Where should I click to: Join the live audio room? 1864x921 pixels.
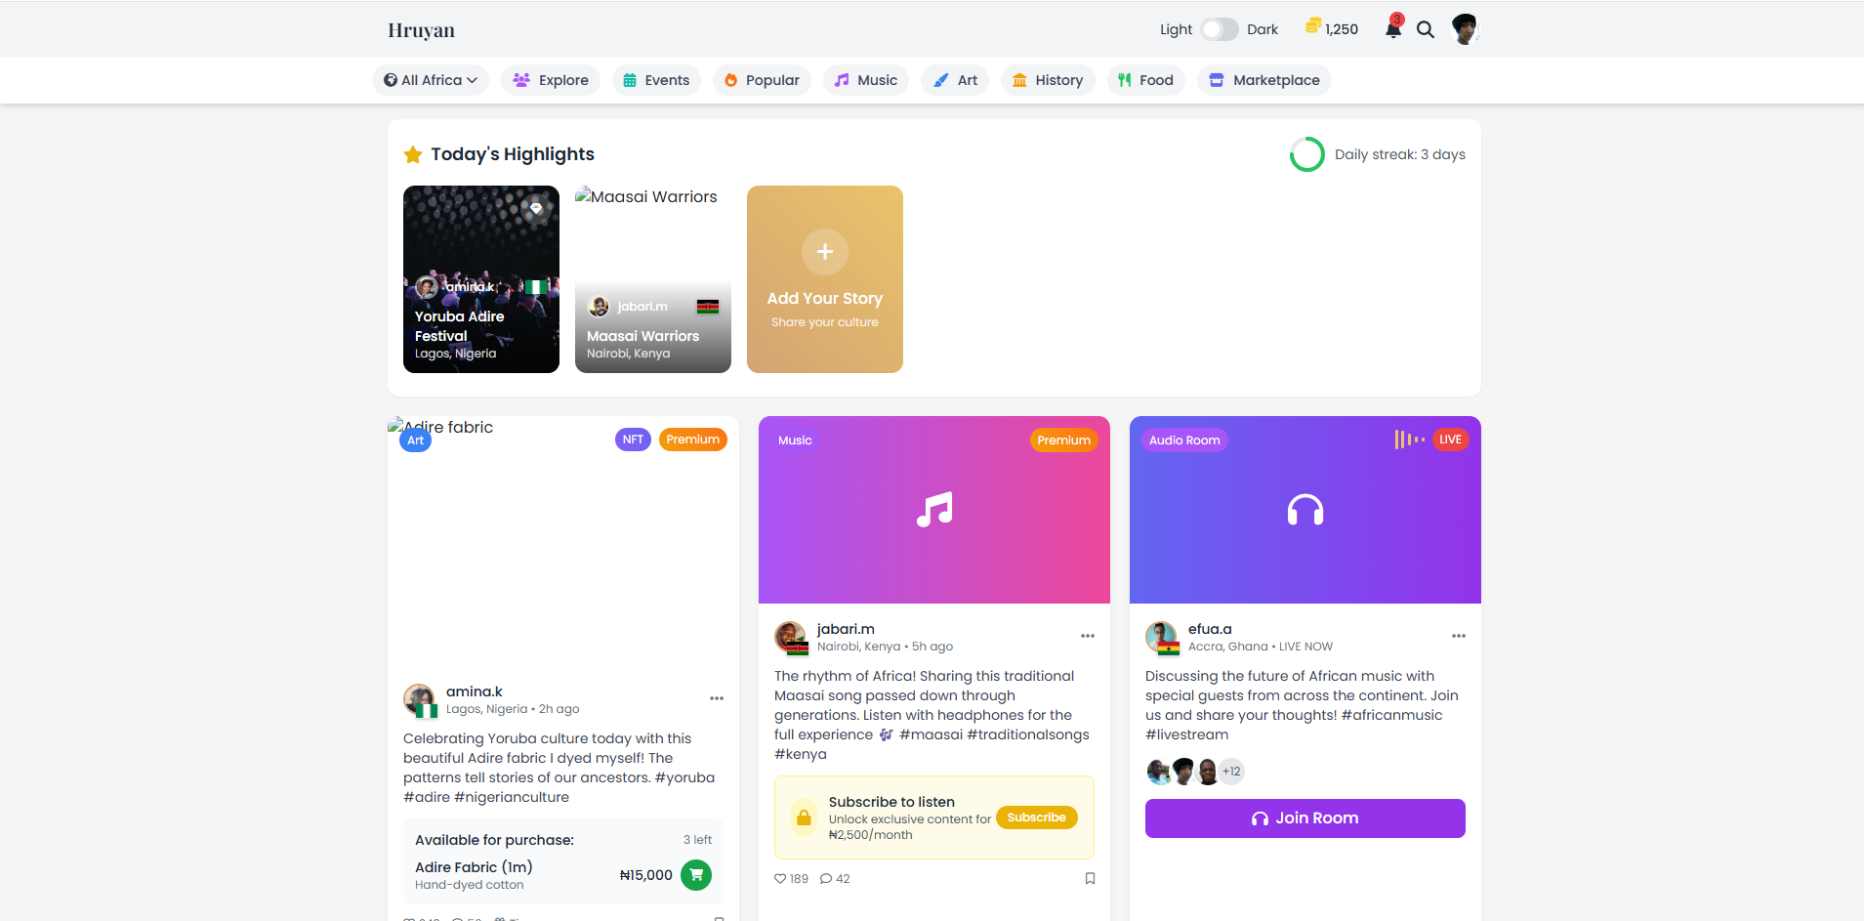pyautogui.click(x=1305, y=818)
